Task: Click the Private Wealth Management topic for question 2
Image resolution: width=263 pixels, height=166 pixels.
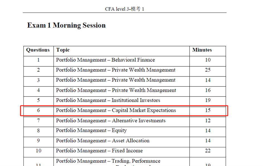Action: [115, 70]
